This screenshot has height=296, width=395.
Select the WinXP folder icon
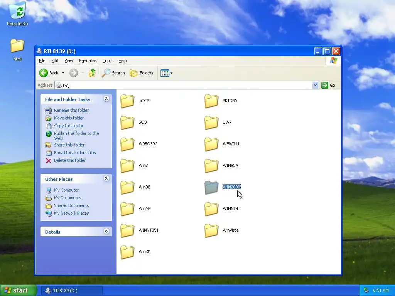127,252
